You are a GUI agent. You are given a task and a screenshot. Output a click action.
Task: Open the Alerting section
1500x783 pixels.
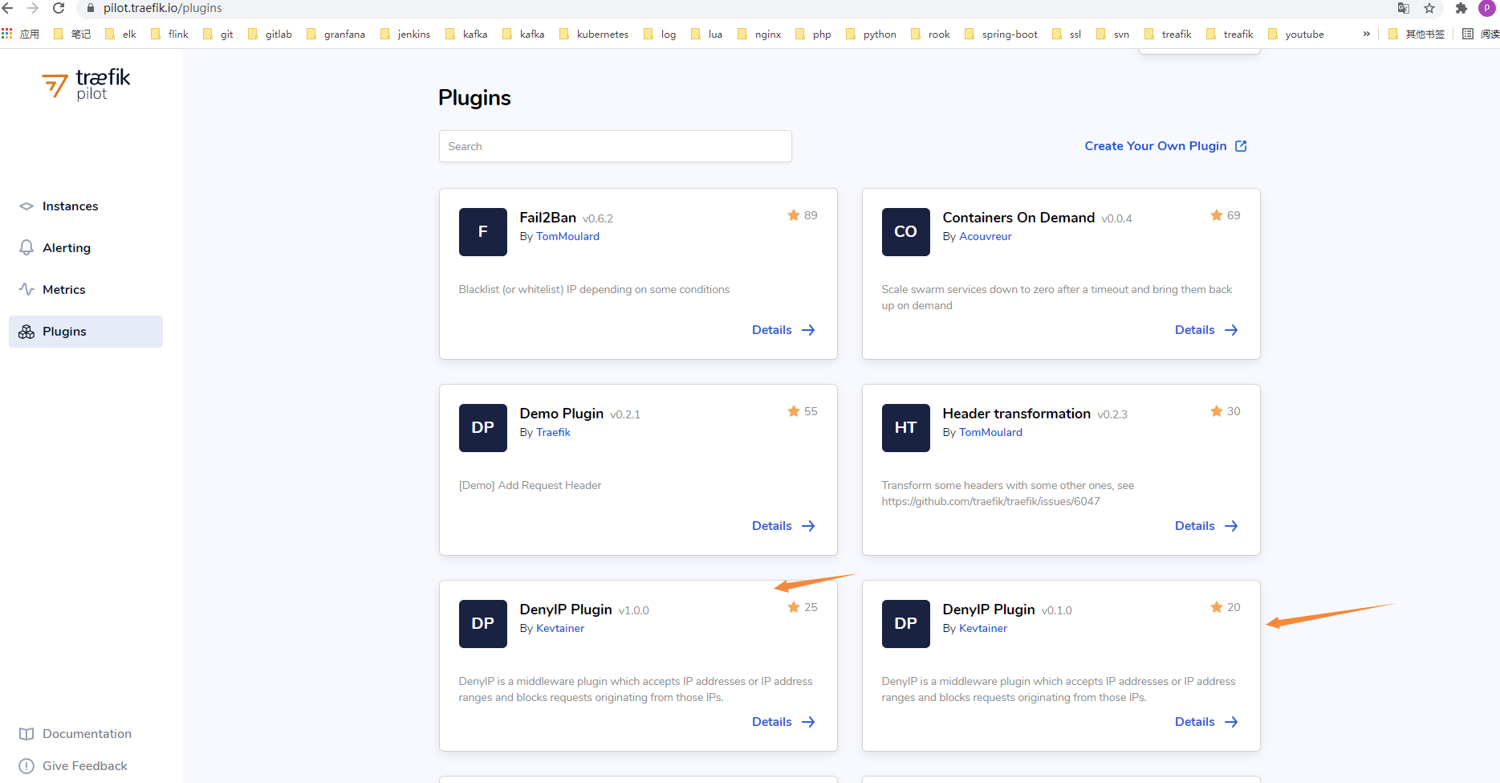click(x=67, y=248)
